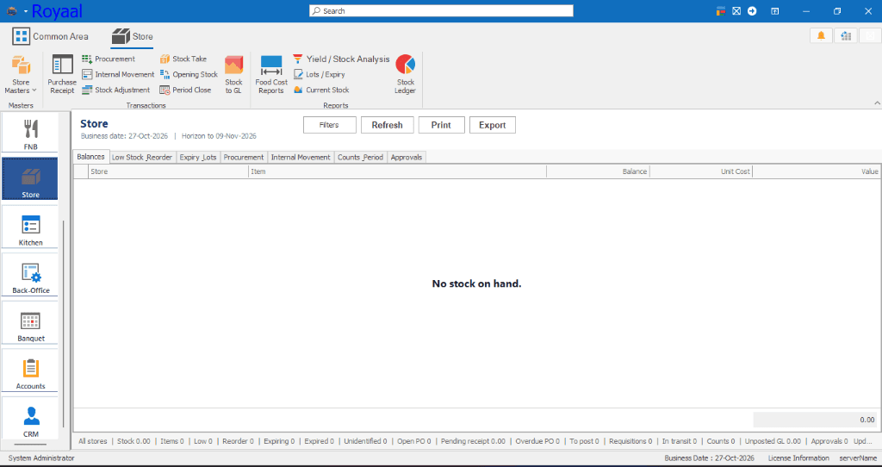Click the sidebar vertical scrollbar
The image size is (882, 467).
64,323
